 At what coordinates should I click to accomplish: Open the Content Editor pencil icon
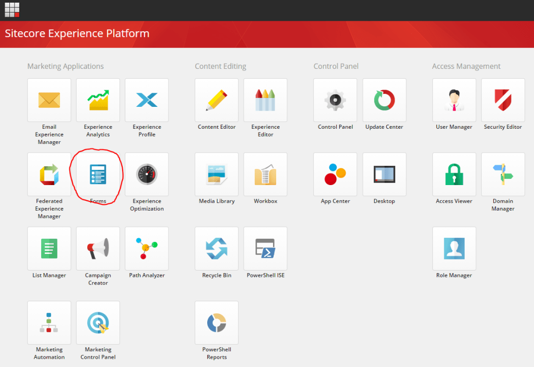click(217, 100)
